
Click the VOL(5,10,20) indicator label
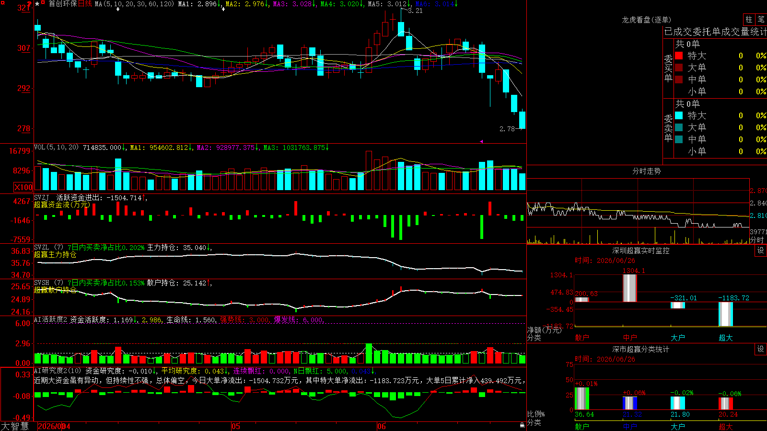click(x=56, y=147)
